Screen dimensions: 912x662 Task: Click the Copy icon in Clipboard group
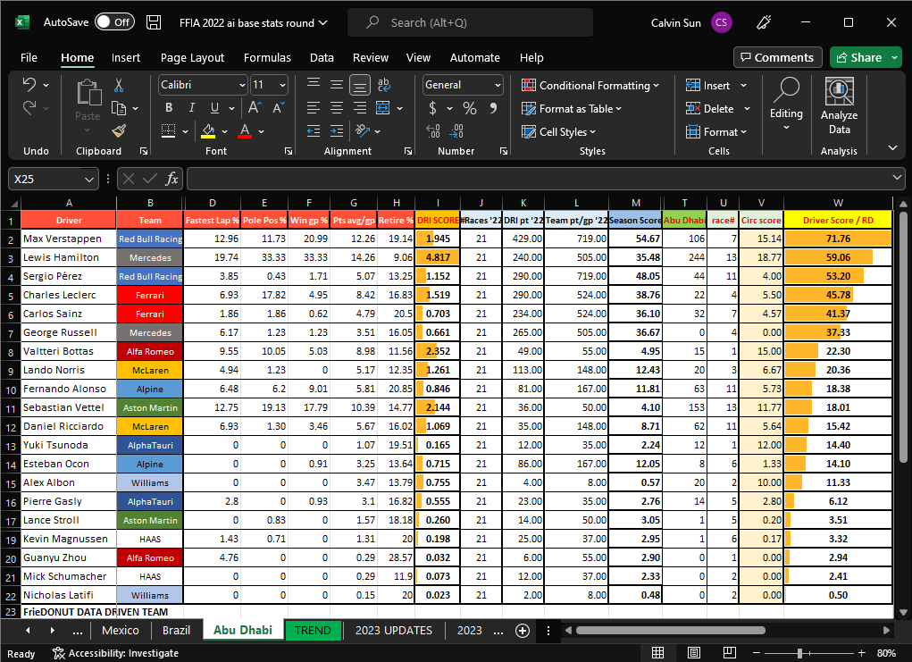tap(119, 108)
